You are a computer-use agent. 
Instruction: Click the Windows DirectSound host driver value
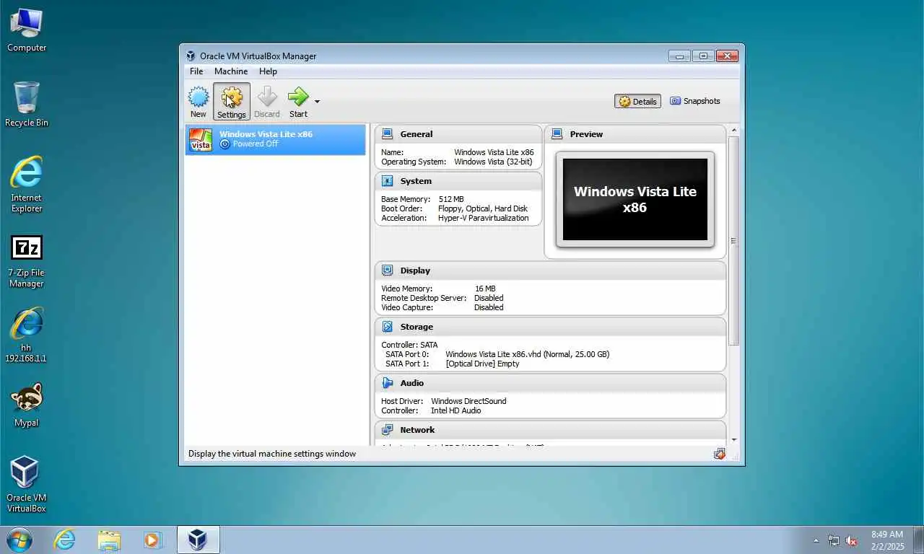point(468,401)
